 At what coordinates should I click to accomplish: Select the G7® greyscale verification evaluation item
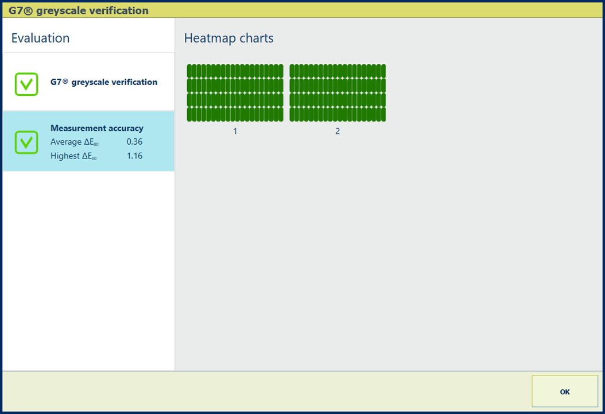(103, 82)
